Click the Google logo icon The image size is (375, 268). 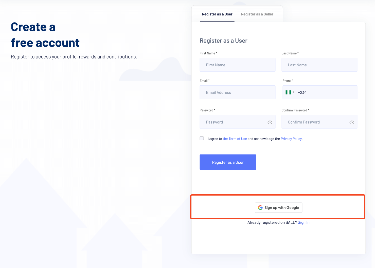pyautogui.click(x=260, y=207)
